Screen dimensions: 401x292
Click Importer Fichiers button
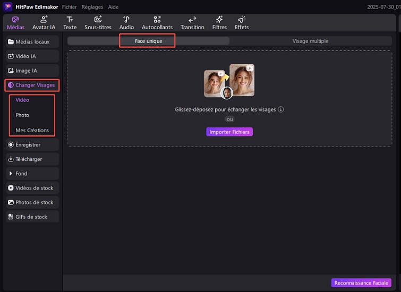coord(229,132)
